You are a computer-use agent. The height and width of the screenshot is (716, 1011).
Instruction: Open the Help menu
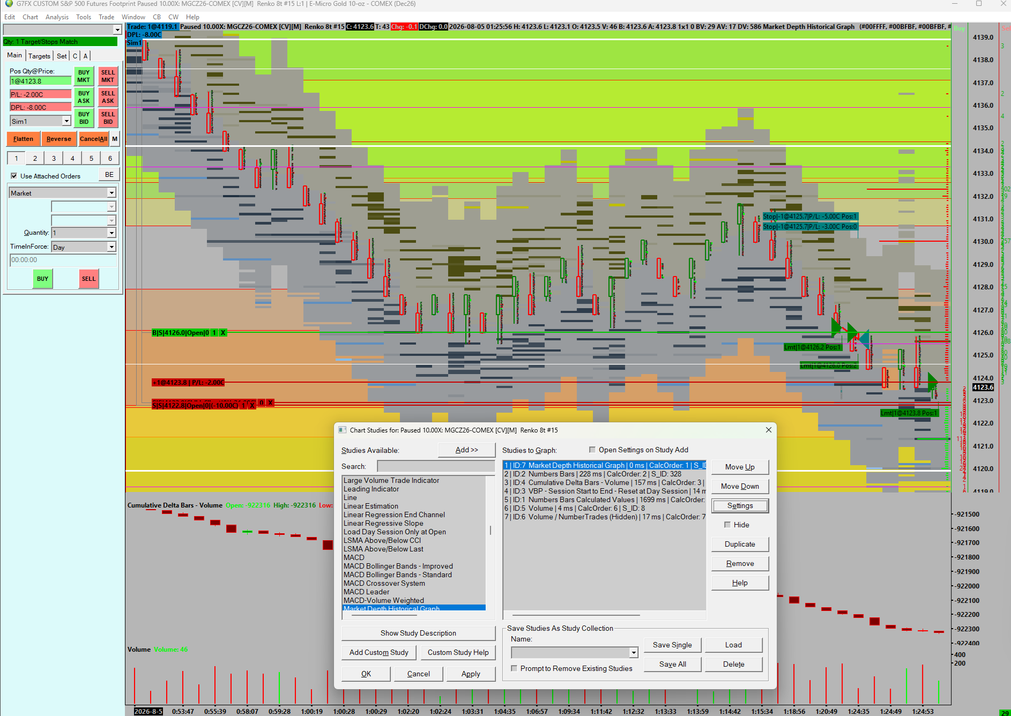(192, 17)
